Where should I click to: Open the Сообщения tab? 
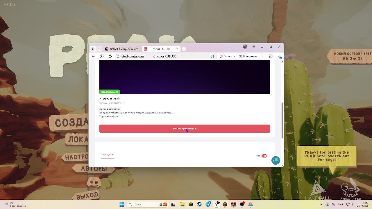(108, 154)
